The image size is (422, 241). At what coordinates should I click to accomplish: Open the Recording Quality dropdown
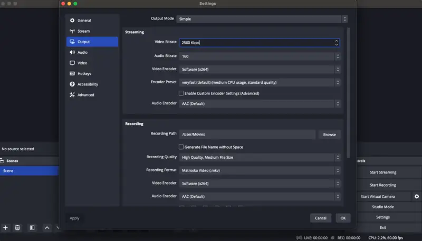[260, 157]
